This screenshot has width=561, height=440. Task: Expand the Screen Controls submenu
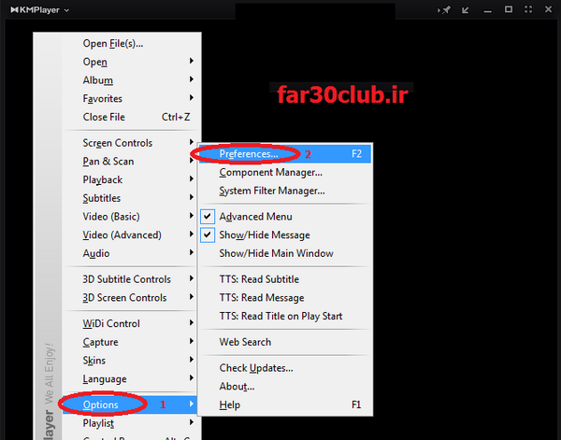pyautogui.click(x=131, y=143)
